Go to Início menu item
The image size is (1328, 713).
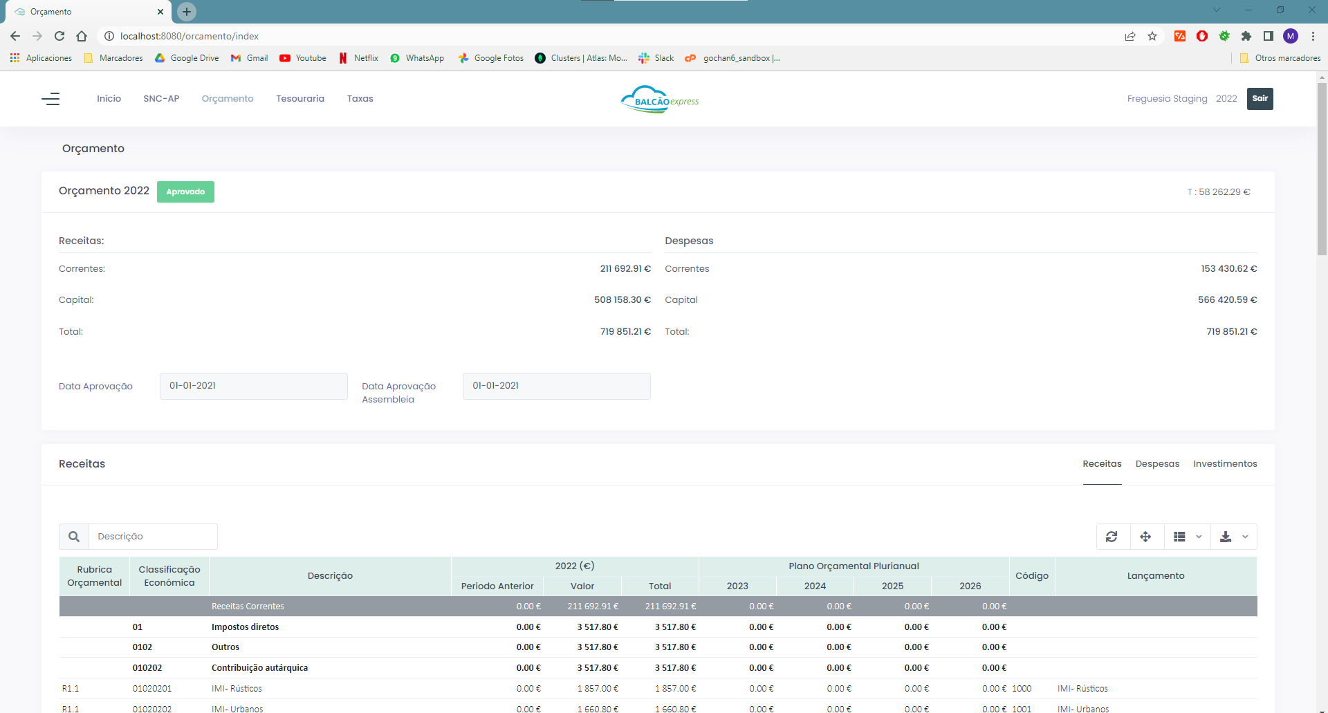point(109,99)
